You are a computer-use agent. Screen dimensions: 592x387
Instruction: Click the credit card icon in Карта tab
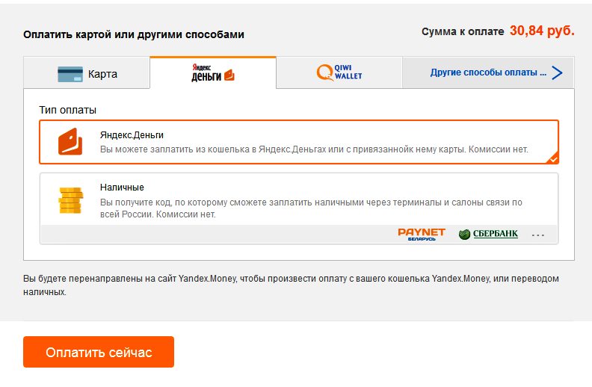pos(70,74)
